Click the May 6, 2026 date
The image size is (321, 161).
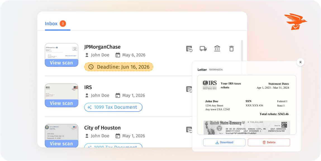click(134, 55)
